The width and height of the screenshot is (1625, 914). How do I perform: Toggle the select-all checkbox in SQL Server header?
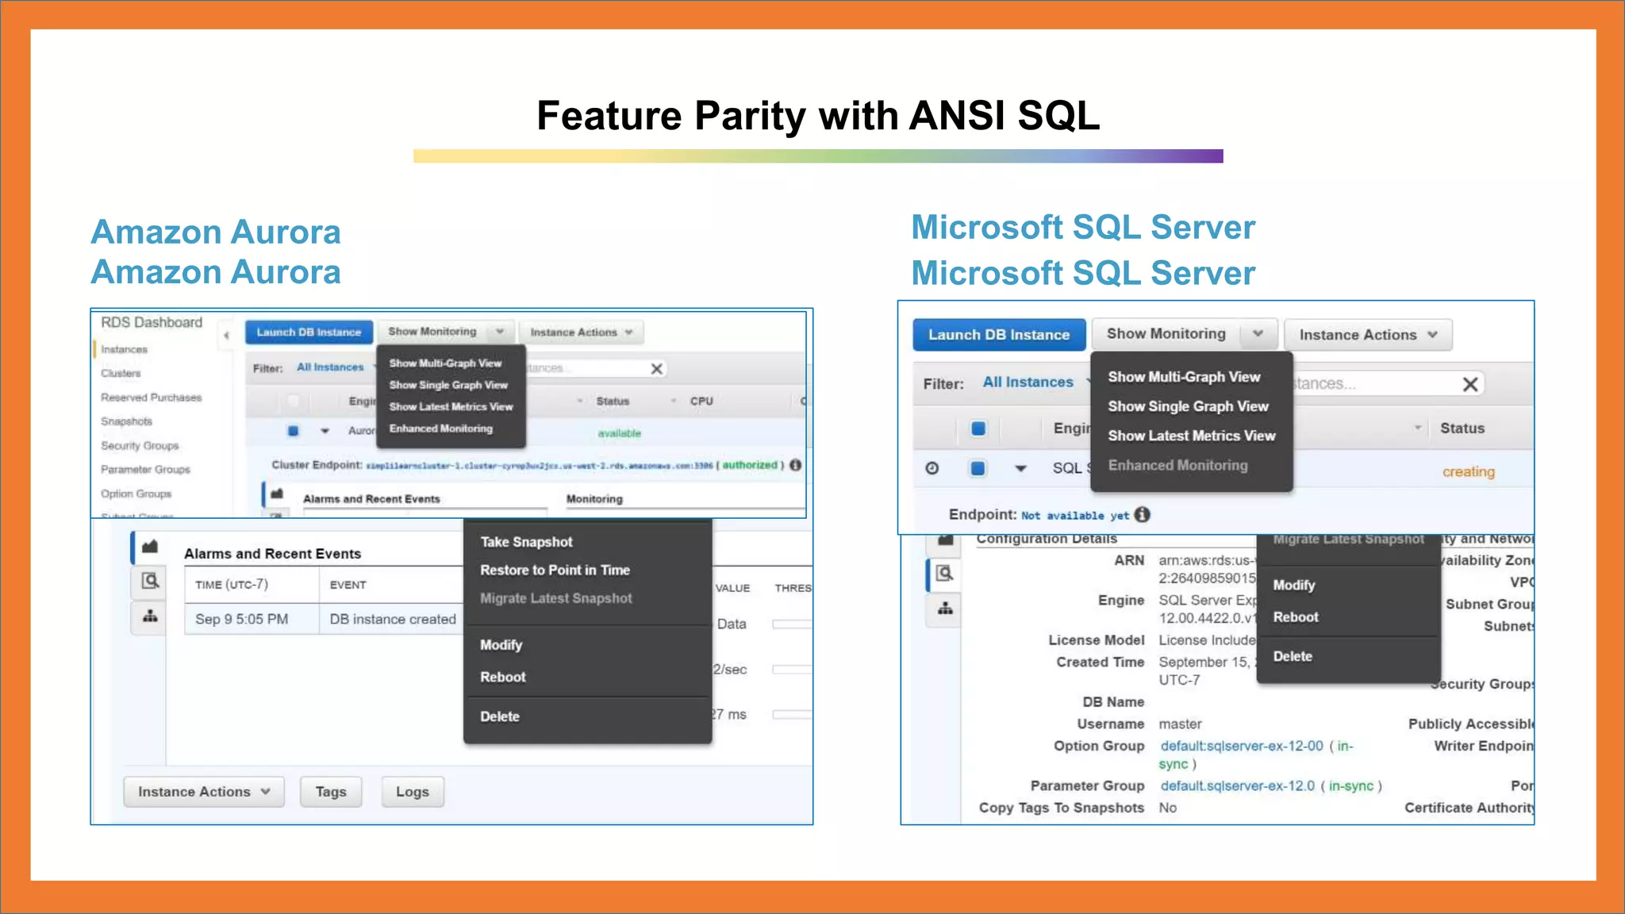[978, 428]
